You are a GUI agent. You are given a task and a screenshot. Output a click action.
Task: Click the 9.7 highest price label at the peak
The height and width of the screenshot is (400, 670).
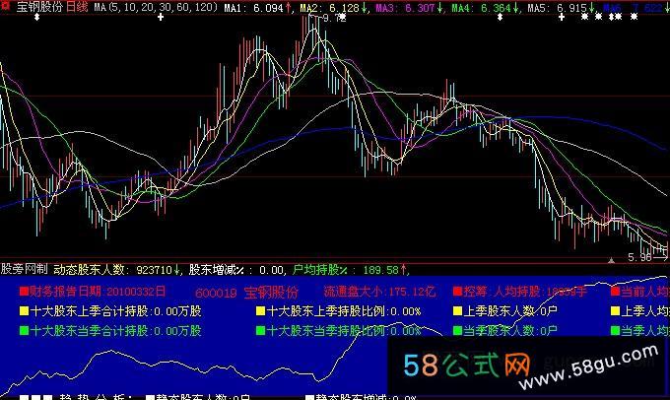point(335,18)
